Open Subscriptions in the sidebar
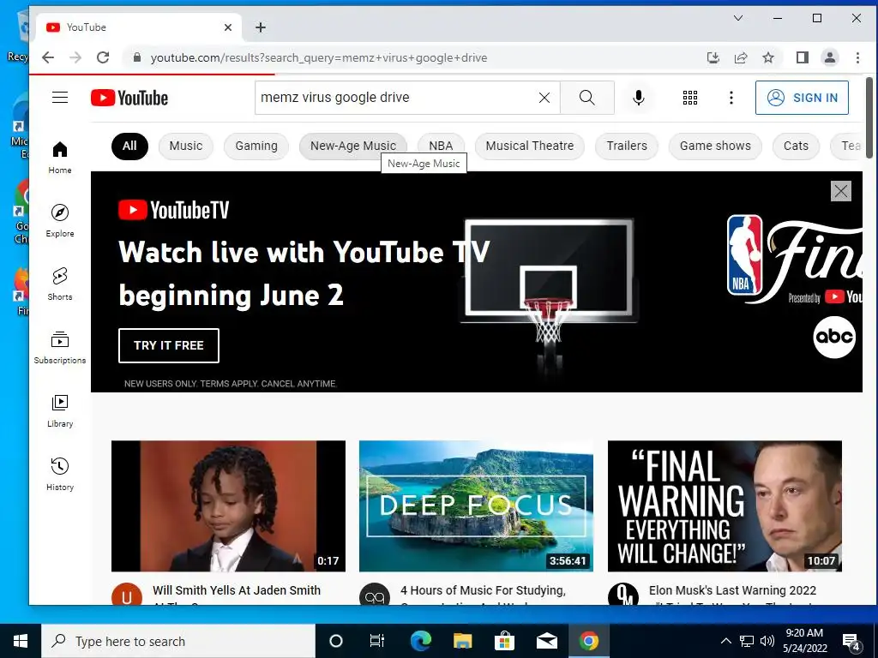The image size is (878, 658). (x=60, y=348)
